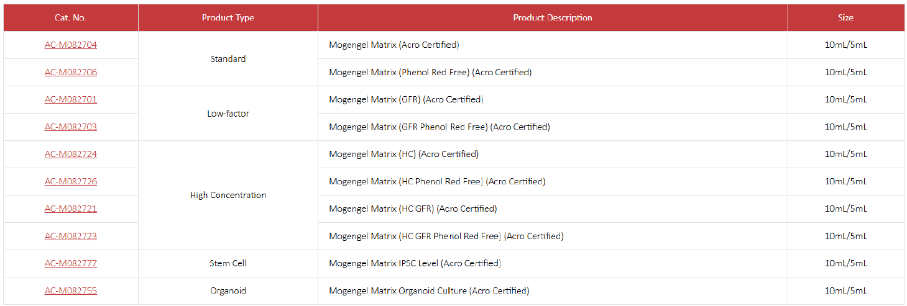Open product page AC-M082724
907x306 pixels.
[71, 154]
